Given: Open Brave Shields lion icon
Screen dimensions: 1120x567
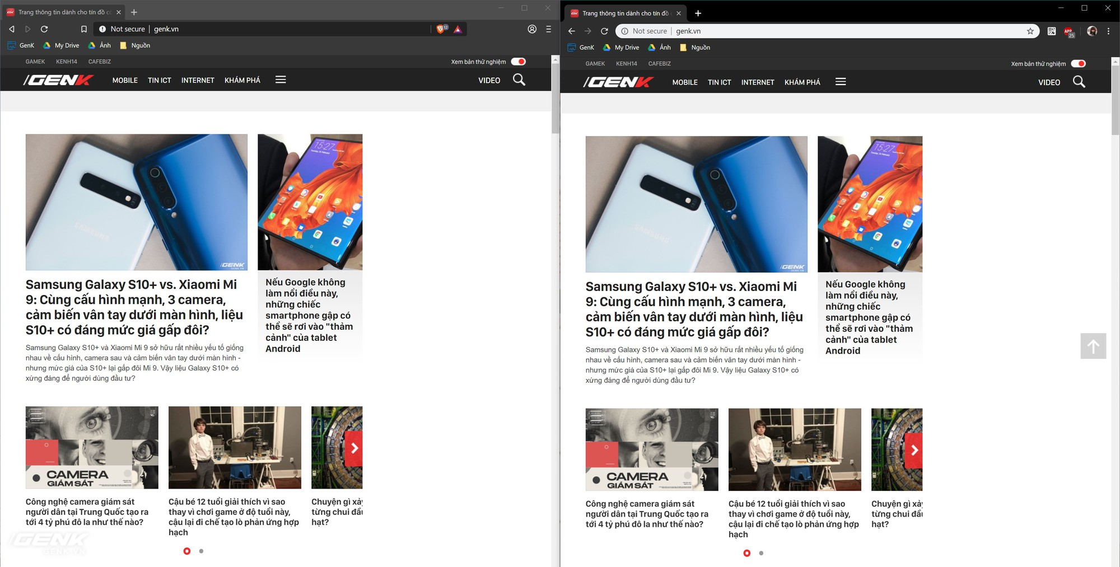Looking at the screenshot, I should (441, 29).
